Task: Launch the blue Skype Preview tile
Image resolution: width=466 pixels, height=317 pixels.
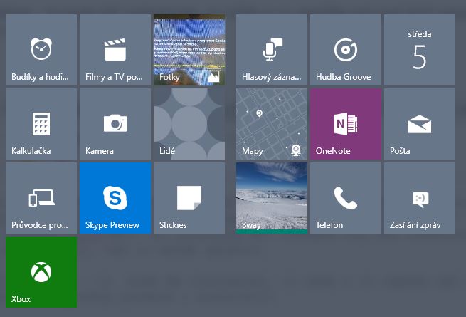Action: (x=115, y=198)
